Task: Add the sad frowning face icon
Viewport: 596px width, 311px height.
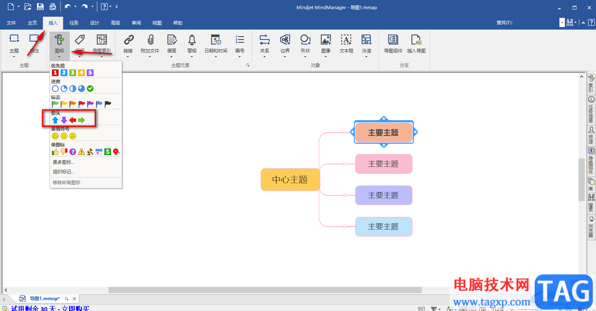Action: coord(73,136)
